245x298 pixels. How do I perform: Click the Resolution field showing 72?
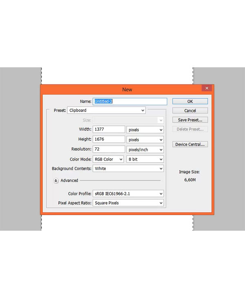[109, 149]
